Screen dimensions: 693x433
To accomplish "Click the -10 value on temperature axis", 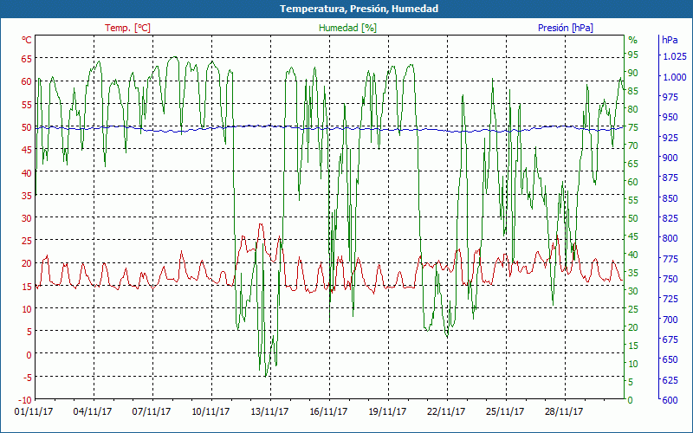I will 25,400.
